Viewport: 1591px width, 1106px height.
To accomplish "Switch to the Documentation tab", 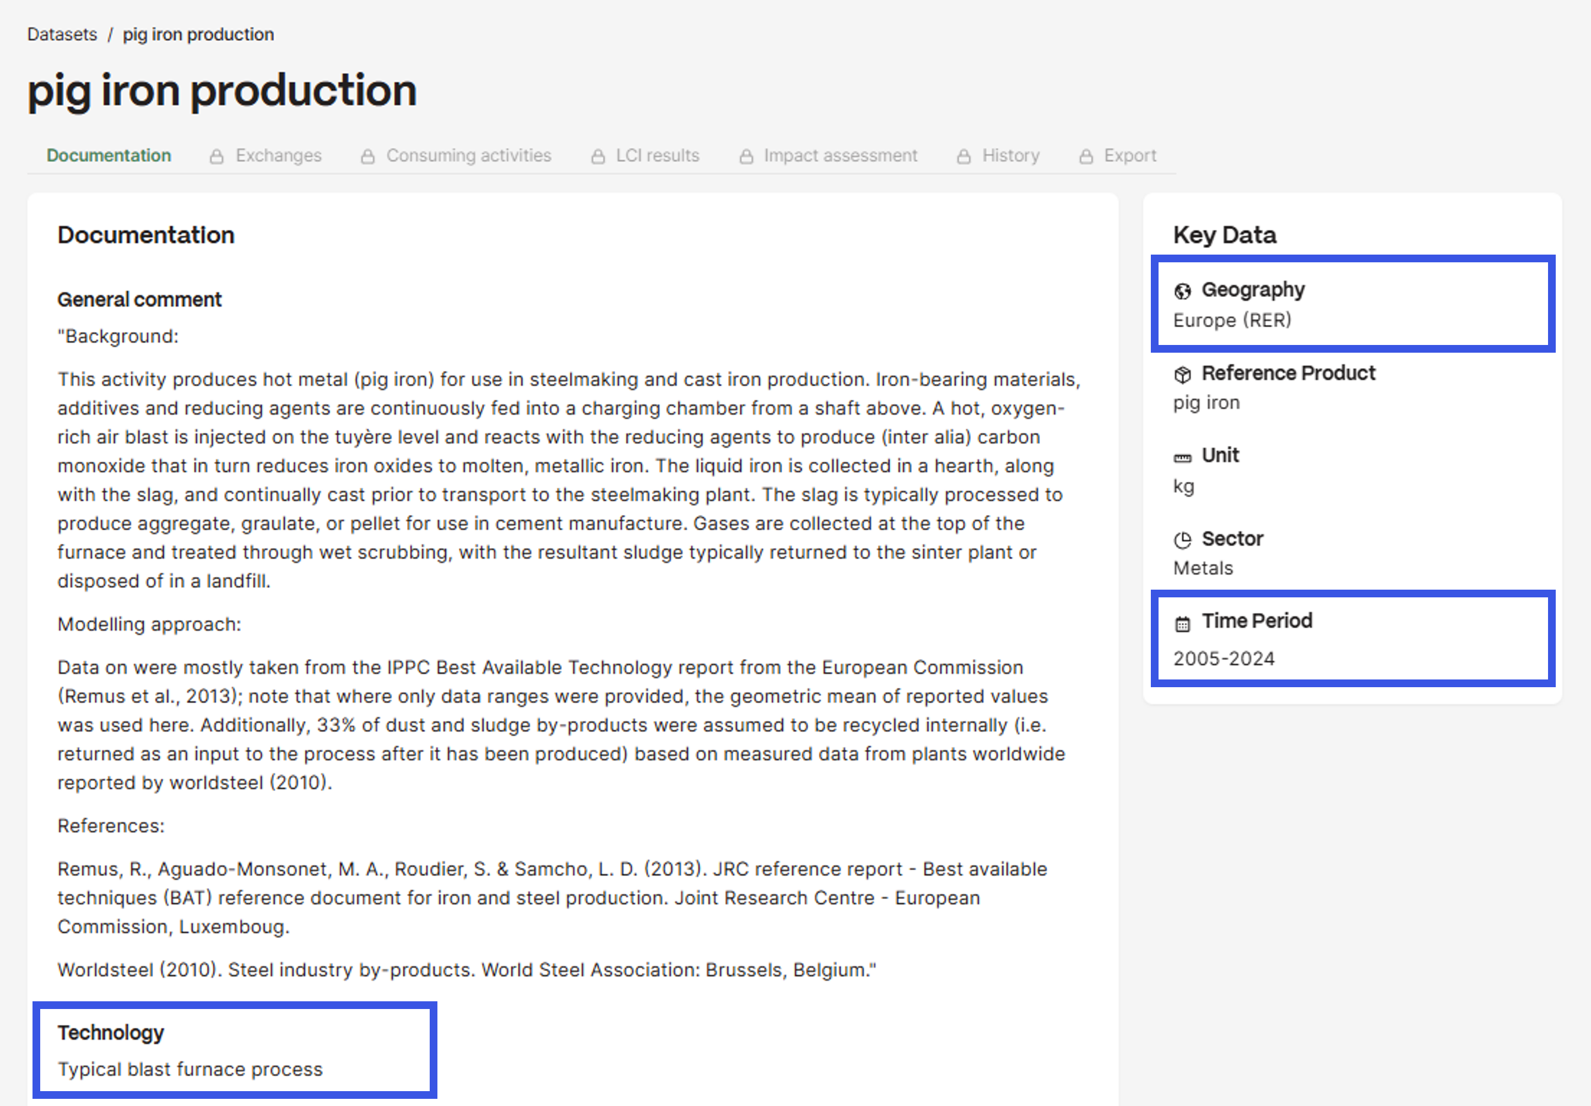I will coord(109,155).
